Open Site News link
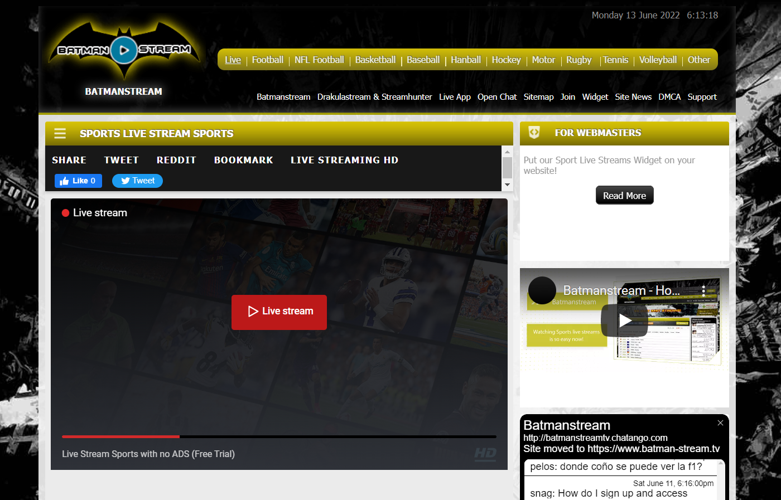 (633, 97)
